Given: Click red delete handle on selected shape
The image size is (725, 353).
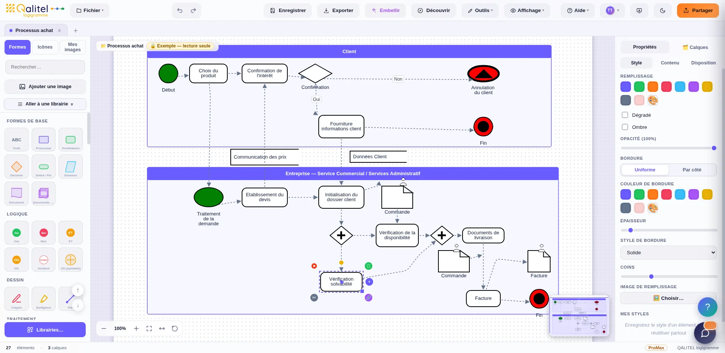Looking at the screenshot, I should pos(314,266).
